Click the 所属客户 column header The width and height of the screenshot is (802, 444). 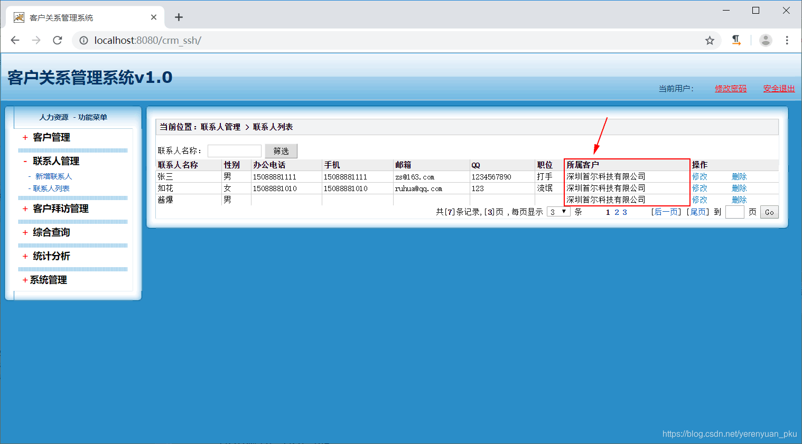click(583, 165)
